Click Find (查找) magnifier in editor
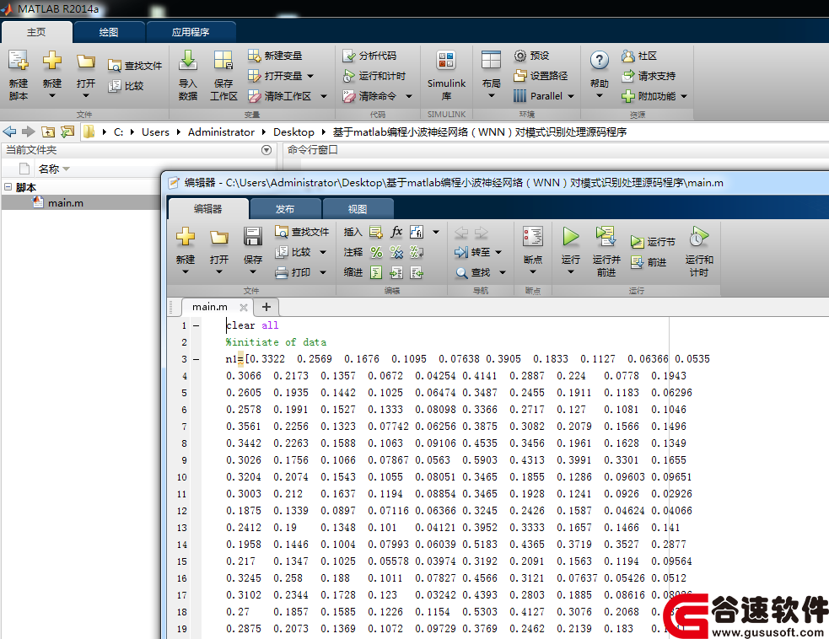 [x=473, y=273]
